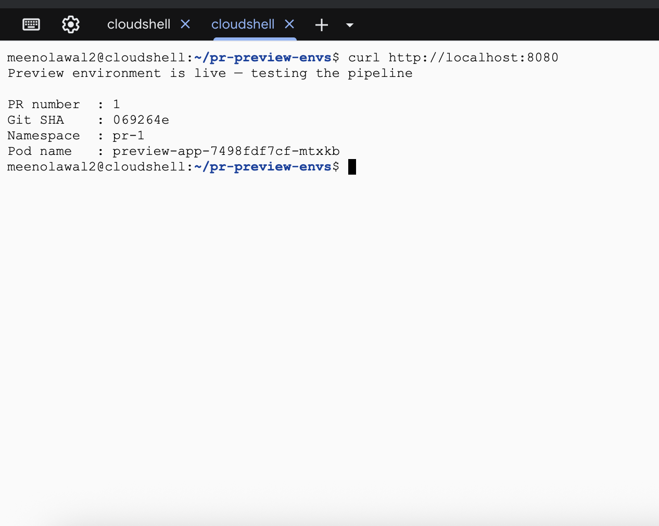Close the second cloudshell tab
Screen dimensions: 659x526
point(289,24)
